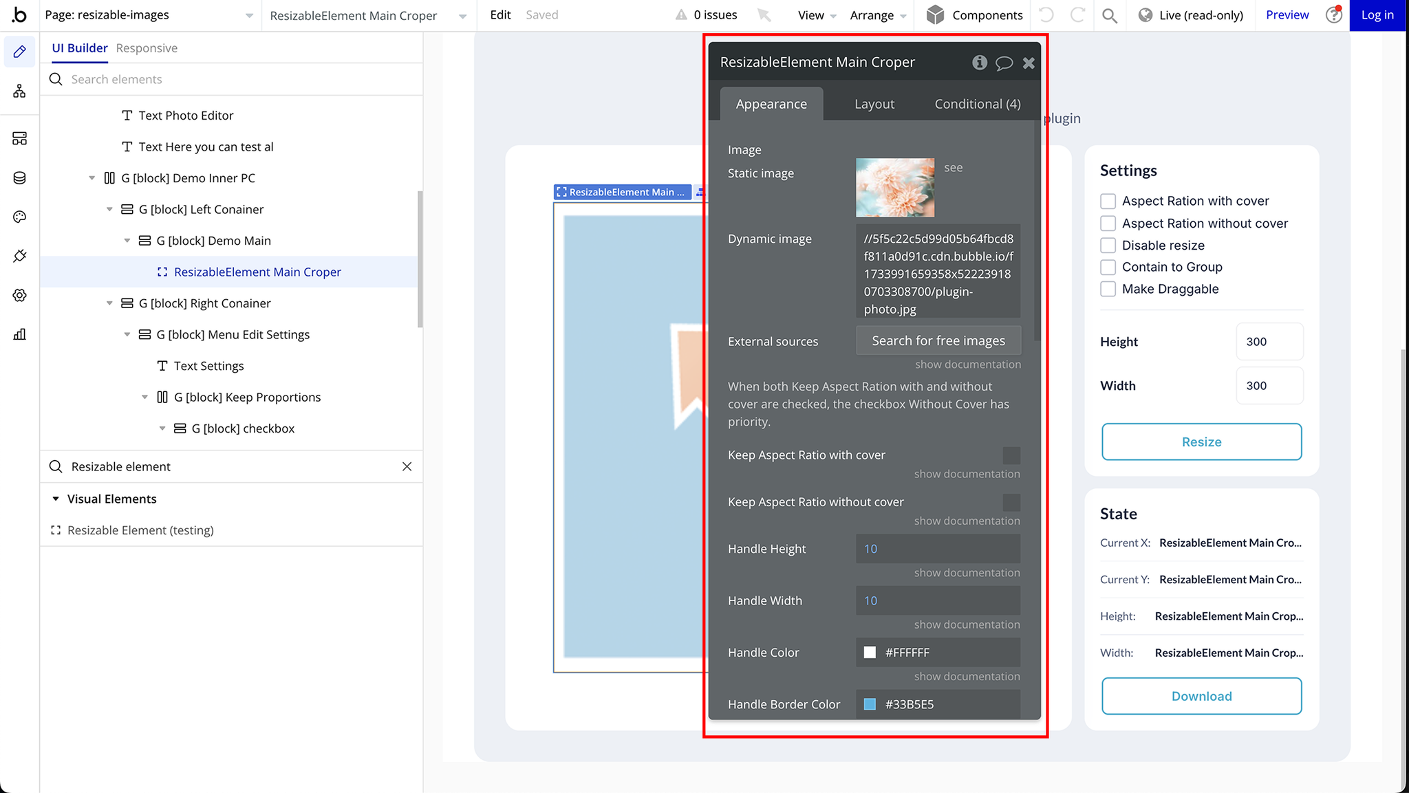Viewport: 1409px width, 793px height.
Task: Check the Disable resize checkbox
Action: pos(1108,246)
